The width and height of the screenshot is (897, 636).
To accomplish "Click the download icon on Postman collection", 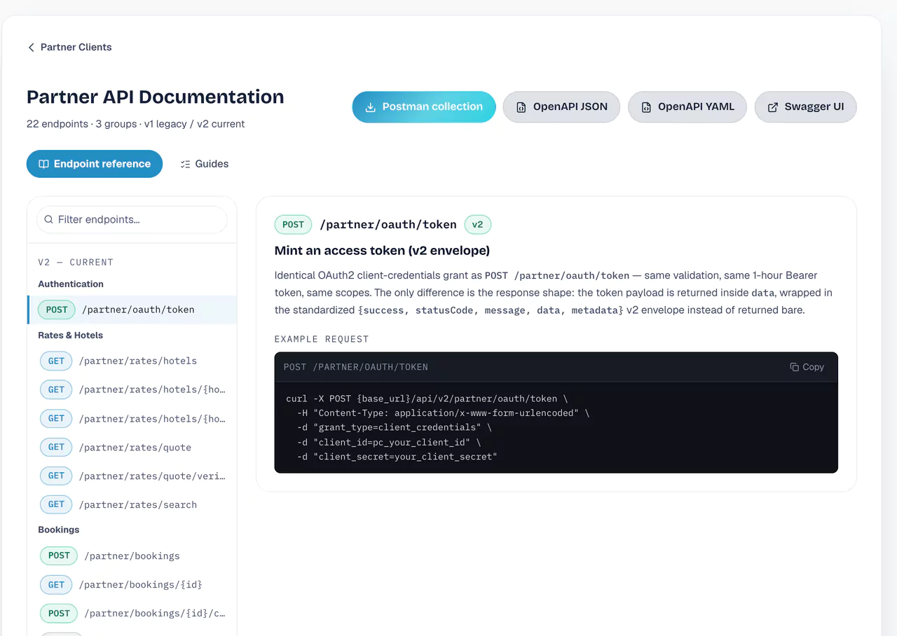I will click(370, 107).
